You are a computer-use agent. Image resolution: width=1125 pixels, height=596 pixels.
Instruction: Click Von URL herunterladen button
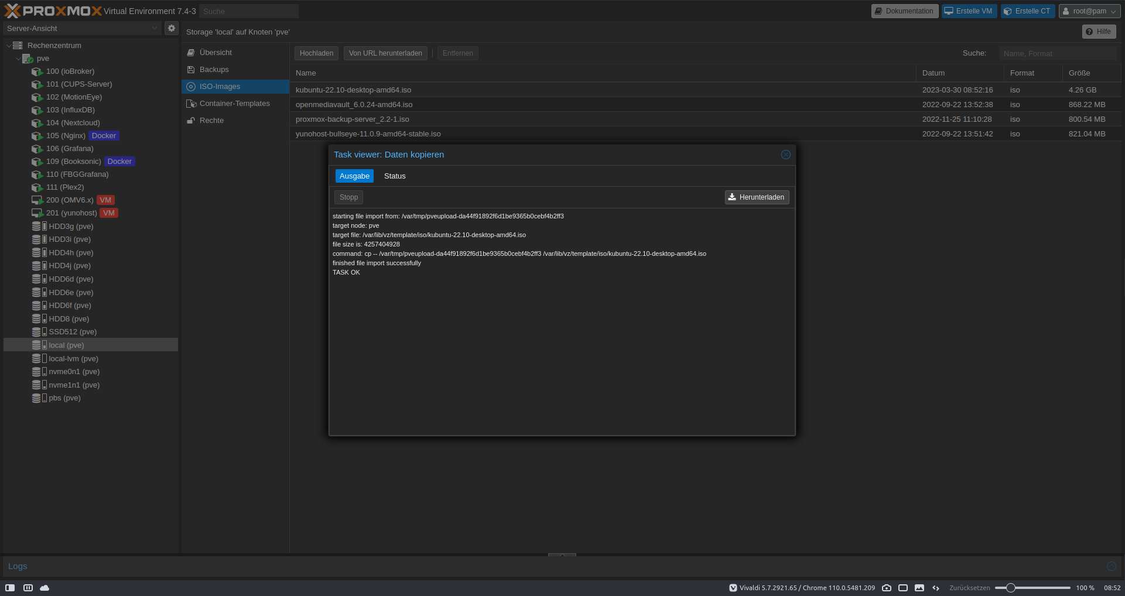385,53
